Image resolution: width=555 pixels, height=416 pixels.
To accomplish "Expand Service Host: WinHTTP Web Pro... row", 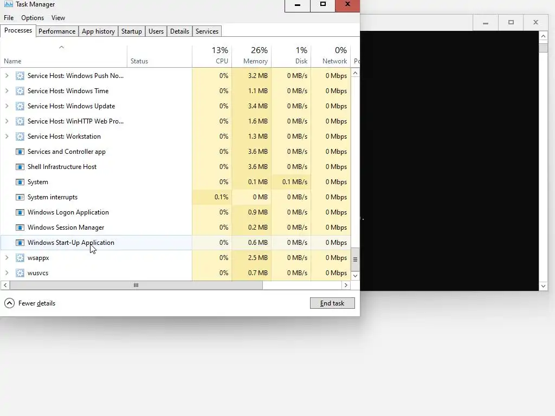I will tap(7, 121).
